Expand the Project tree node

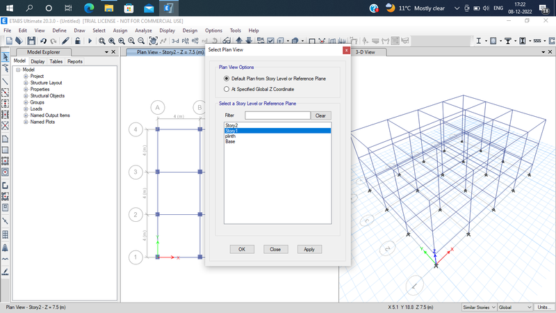point(26,77)
